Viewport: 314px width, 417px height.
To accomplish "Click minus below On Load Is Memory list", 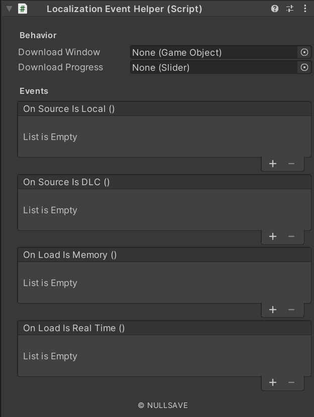I will (291, 310).
